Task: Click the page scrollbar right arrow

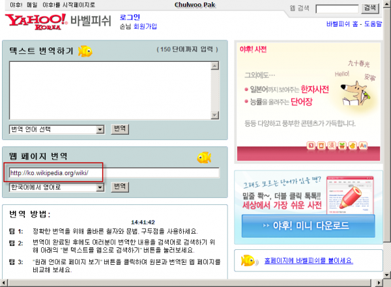Action: (x=379, y=283)
